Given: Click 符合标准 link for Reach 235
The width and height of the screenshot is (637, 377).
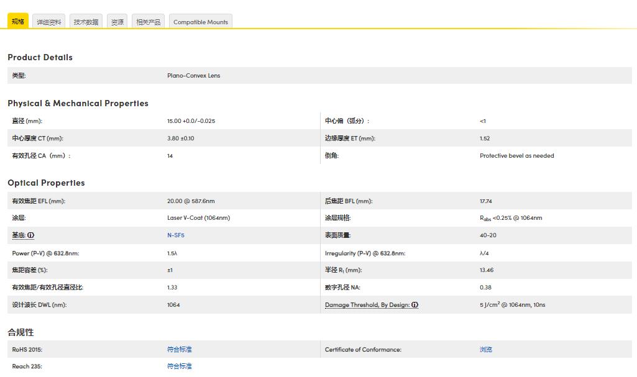Looking at the screenshot, I should (179, 366).
